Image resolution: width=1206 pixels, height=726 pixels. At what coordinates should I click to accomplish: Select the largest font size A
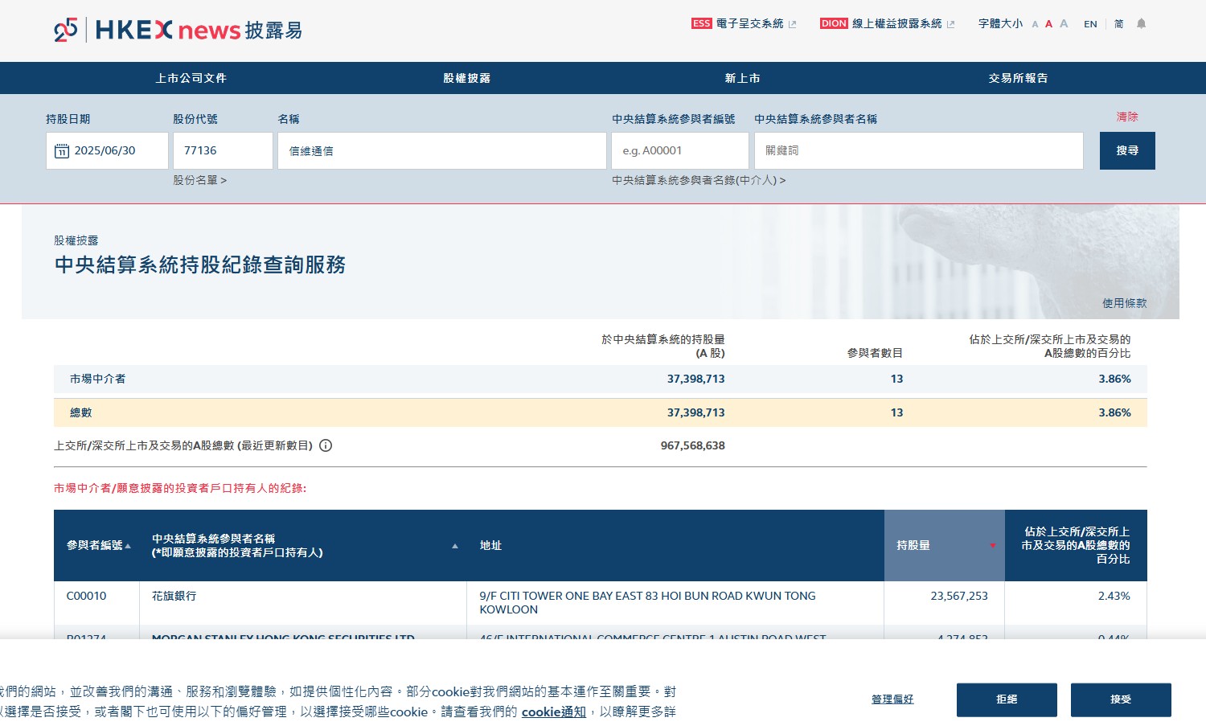1064,23
